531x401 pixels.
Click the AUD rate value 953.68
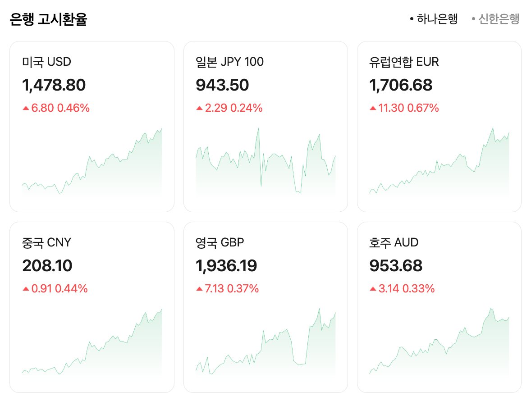(x=396, y=266)
